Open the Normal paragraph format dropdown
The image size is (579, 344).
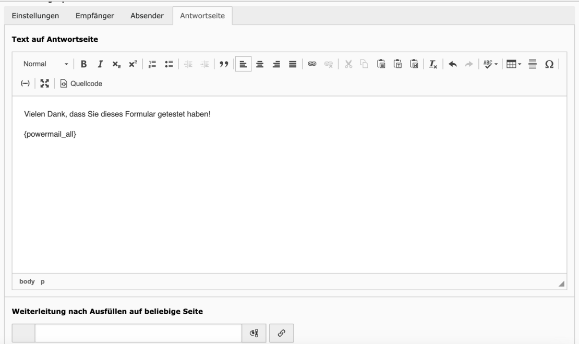click(x=45, y=64)
